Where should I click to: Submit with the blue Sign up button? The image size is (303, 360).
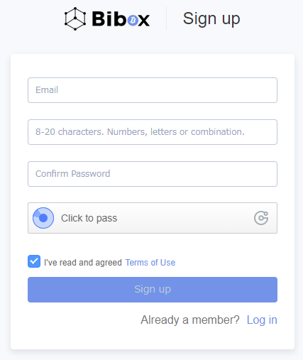pyautogui.click(x=153, y=290)
